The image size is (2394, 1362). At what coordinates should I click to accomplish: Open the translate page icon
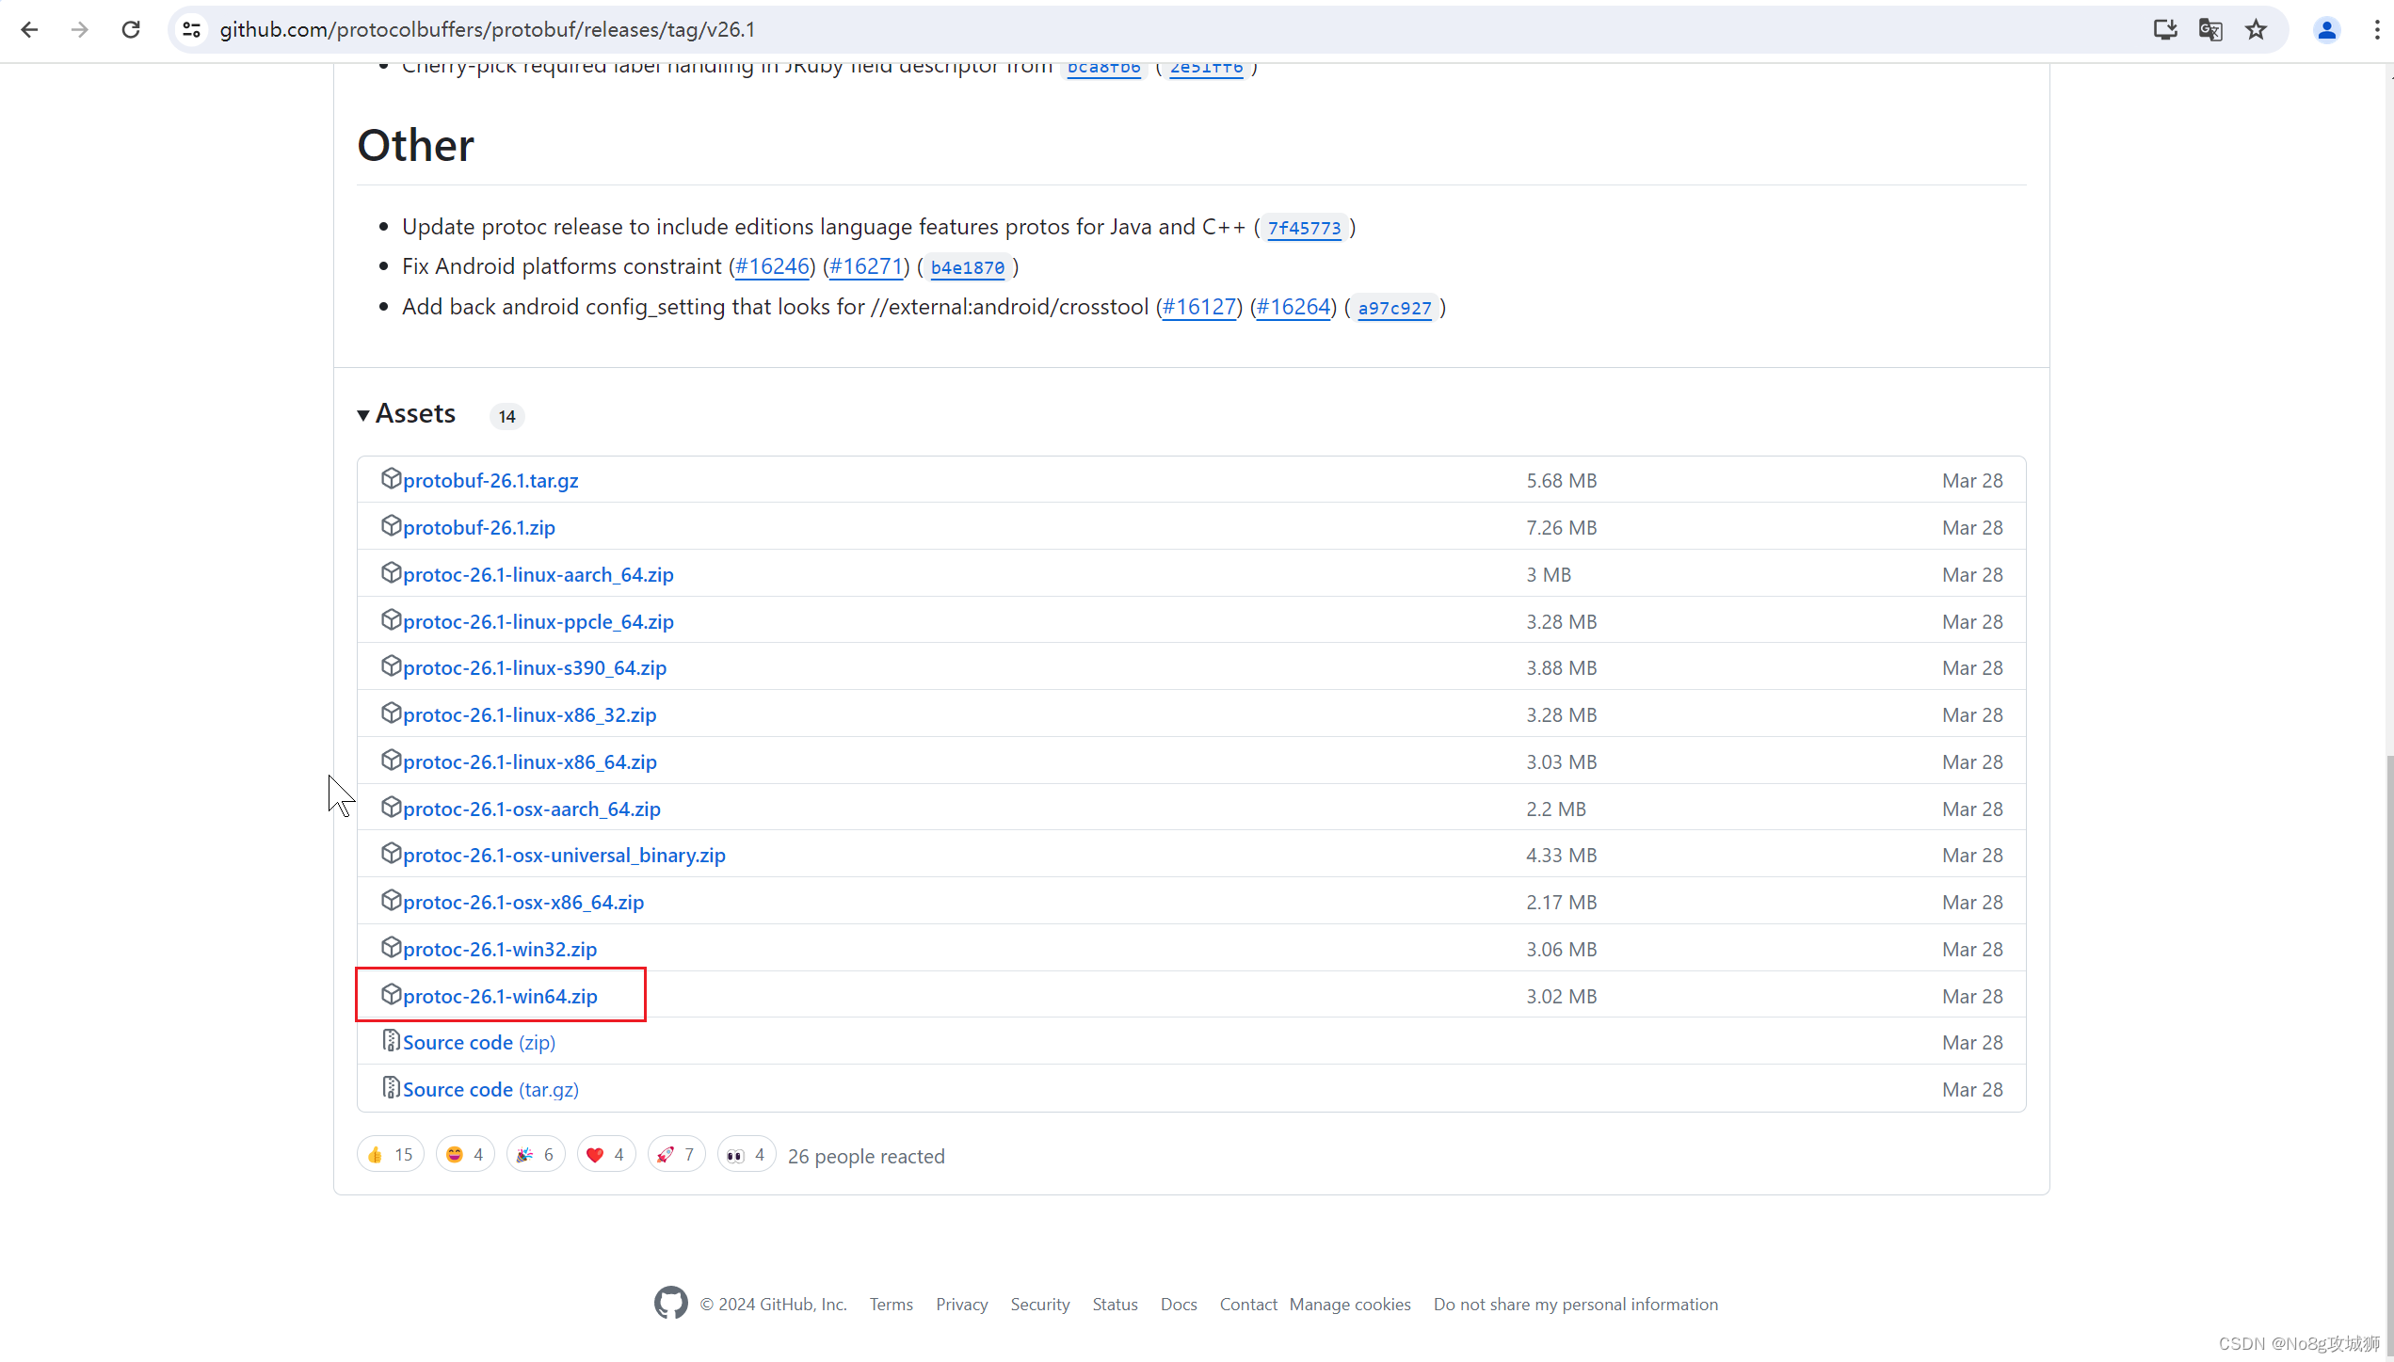(2210, 30)
